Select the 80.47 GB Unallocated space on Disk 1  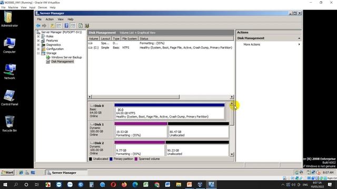(x=199, y=130)
